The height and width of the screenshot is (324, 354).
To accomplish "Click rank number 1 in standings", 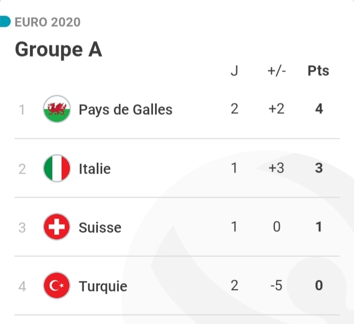I will pos(22,110).
